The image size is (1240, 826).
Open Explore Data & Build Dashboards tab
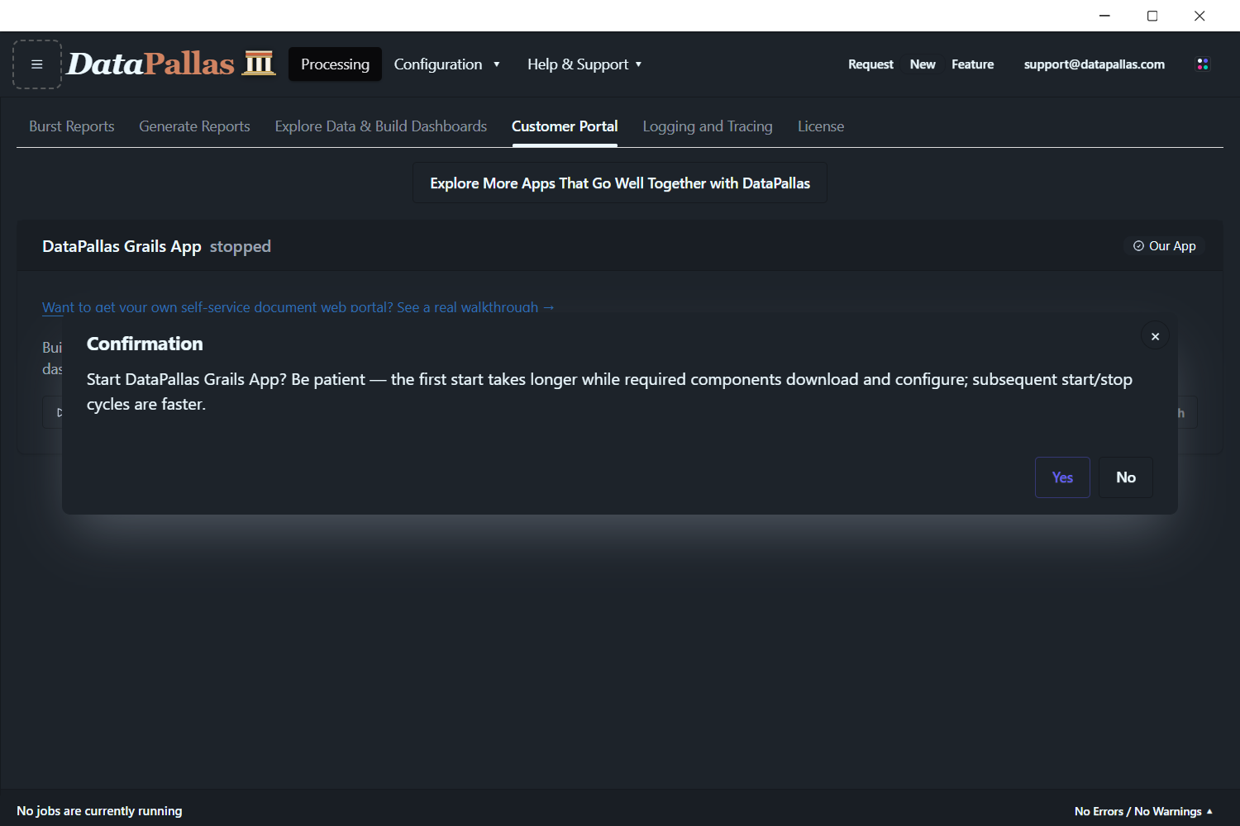click(381, 126)
